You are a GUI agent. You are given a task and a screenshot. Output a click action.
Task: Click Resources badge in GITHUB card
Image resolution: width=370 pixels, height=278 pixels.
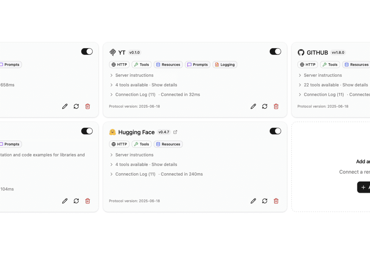tap(356, 64)
